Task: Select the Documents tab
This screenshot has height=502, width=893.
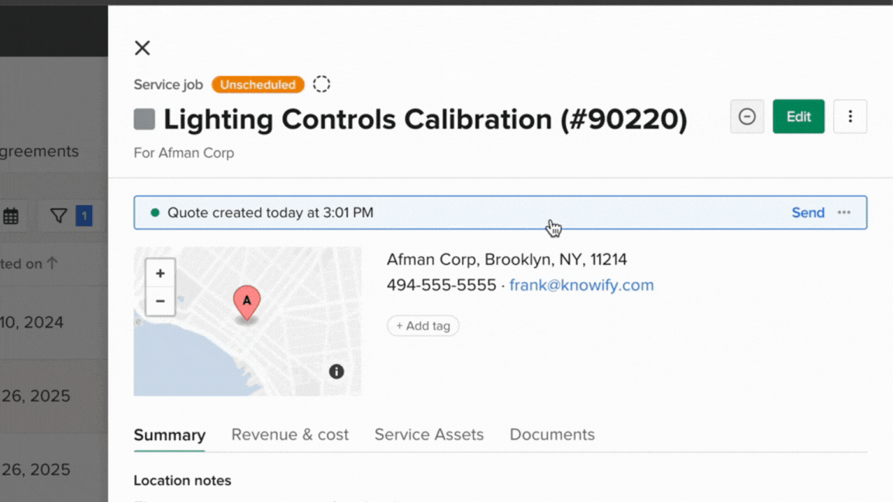Action: pyautogui.click(x=552, y=435)
